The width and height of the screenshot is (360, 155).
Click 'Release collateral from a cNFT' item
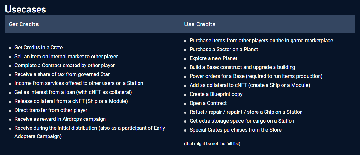[71, 101]
